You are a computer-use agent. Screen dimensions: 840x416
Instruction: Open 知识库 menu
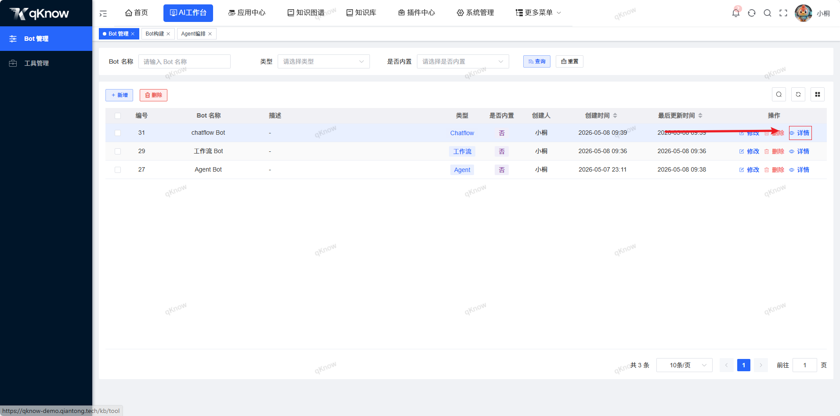[361, 13]
